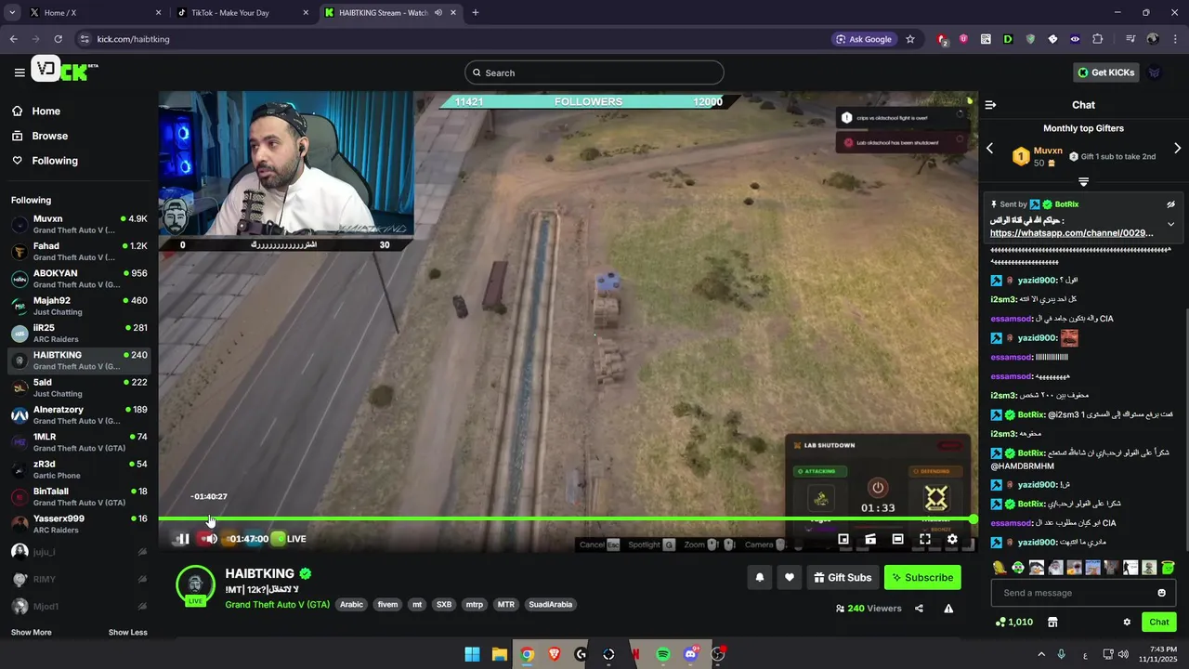
Task: Collapse the chat panel
Action: tap(990, 105)
